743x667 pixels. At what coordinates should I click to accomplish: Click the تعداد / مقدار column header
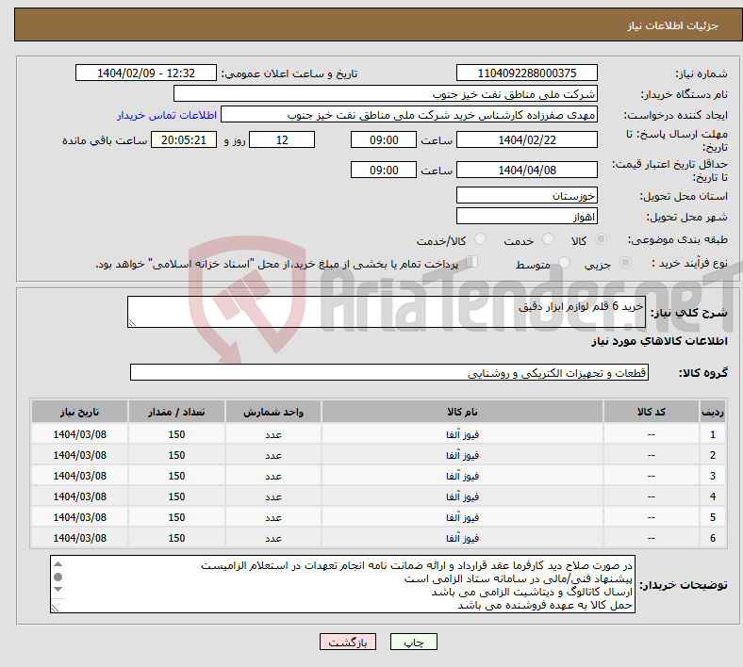coord(176,412)
